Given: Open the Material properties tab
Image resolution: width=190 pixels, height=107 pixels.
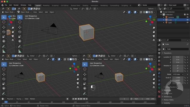Looking at the screenshot, I should 159,92.
